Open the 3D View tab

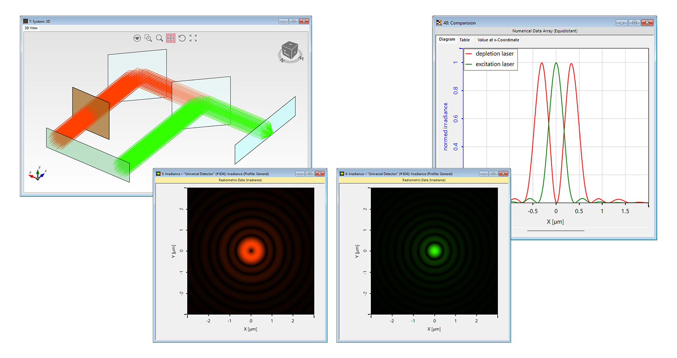coord(31,28)
